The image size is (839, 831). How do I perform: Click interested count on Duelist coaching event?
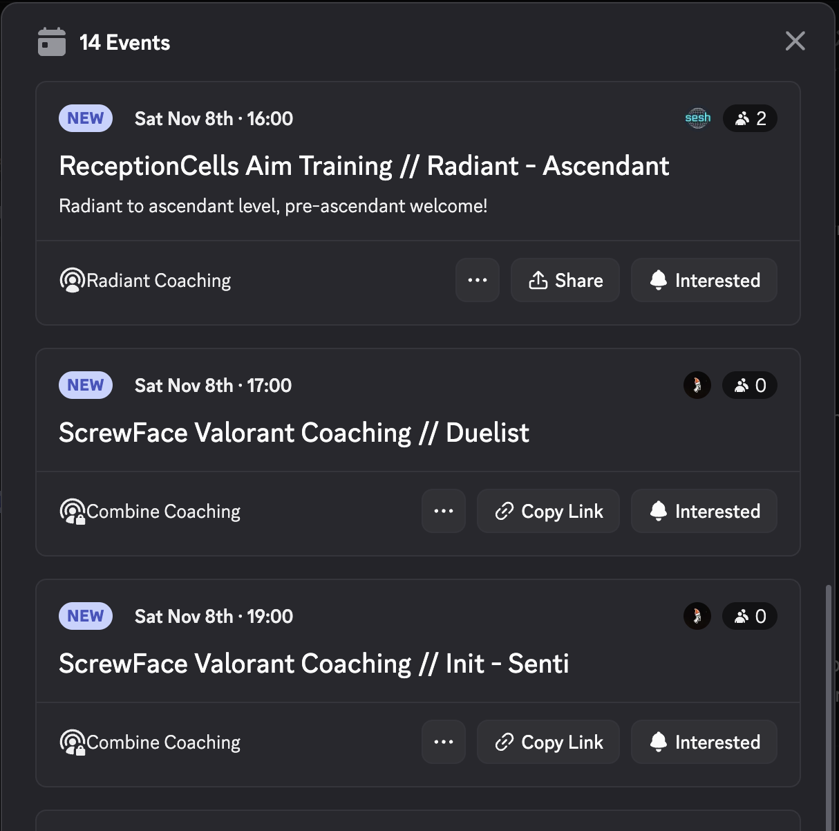pos(750,385)
